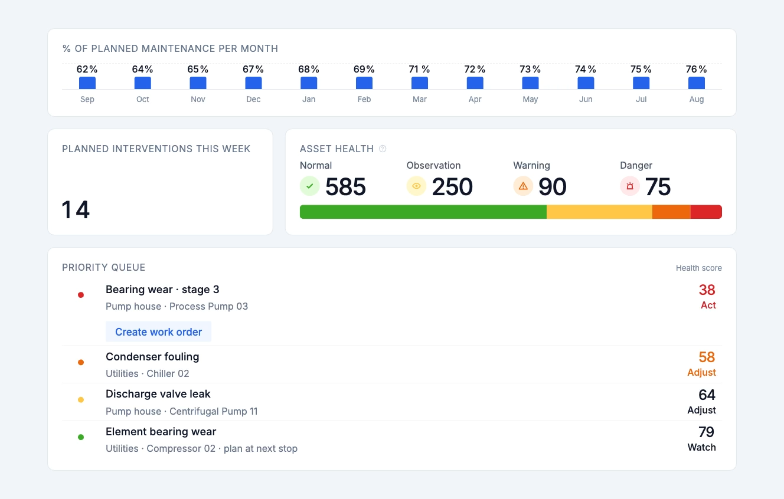Image resolution: width=784 pixels, height=499 pixels.
Task: Click the 69% label above Feb
Action: [364, 69]
